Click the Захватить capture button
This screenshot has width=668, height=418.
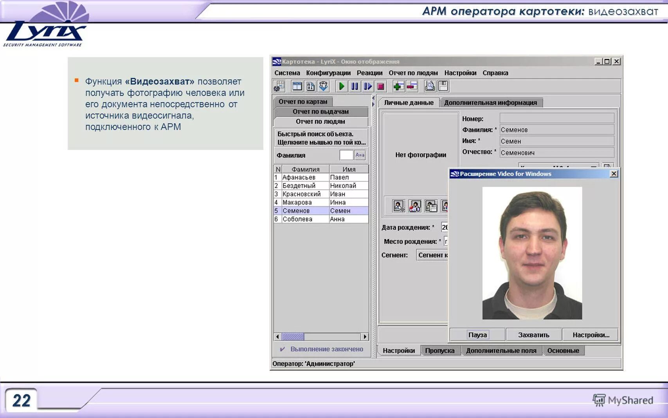(x=534, y=335)
